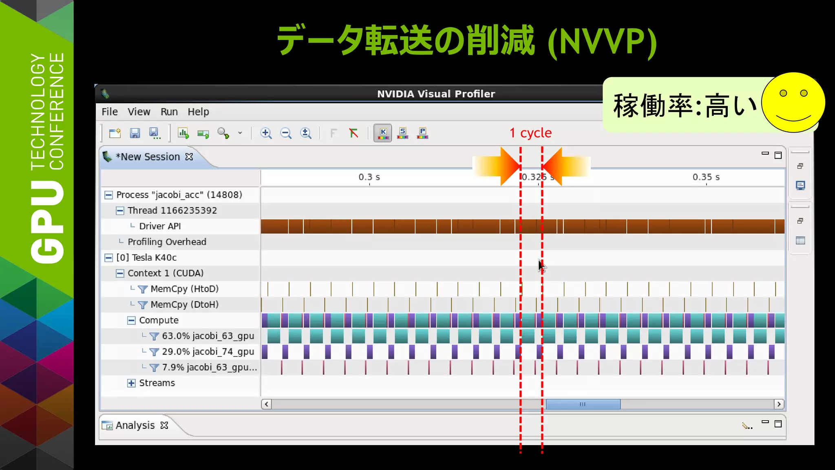The image size is (835, 470).
Task: Collapse the Compute tree node
Action: coord(131,321)
